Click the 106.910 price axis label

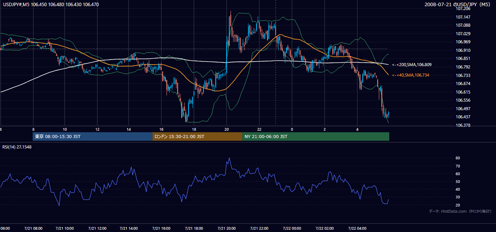463,50
